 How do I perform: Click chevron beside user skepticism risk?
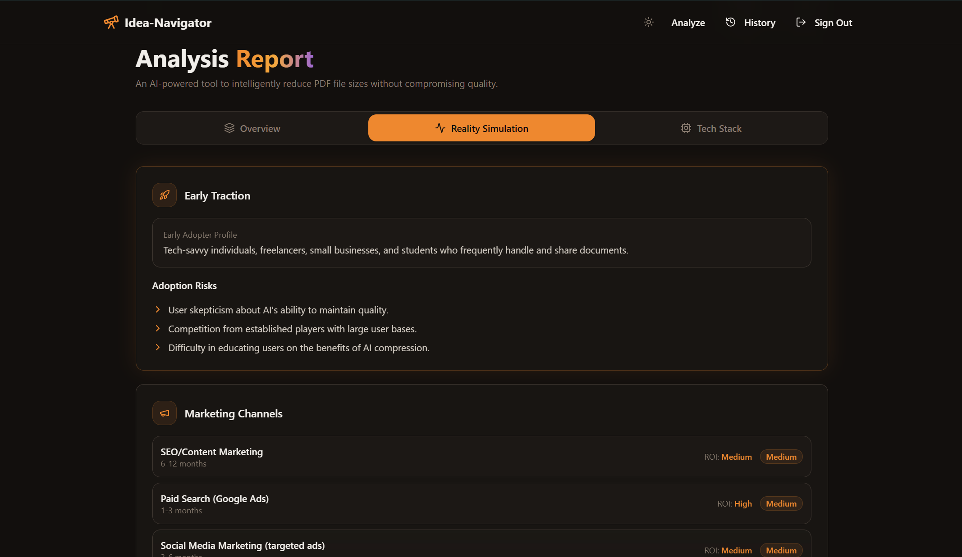coord(158,309)
